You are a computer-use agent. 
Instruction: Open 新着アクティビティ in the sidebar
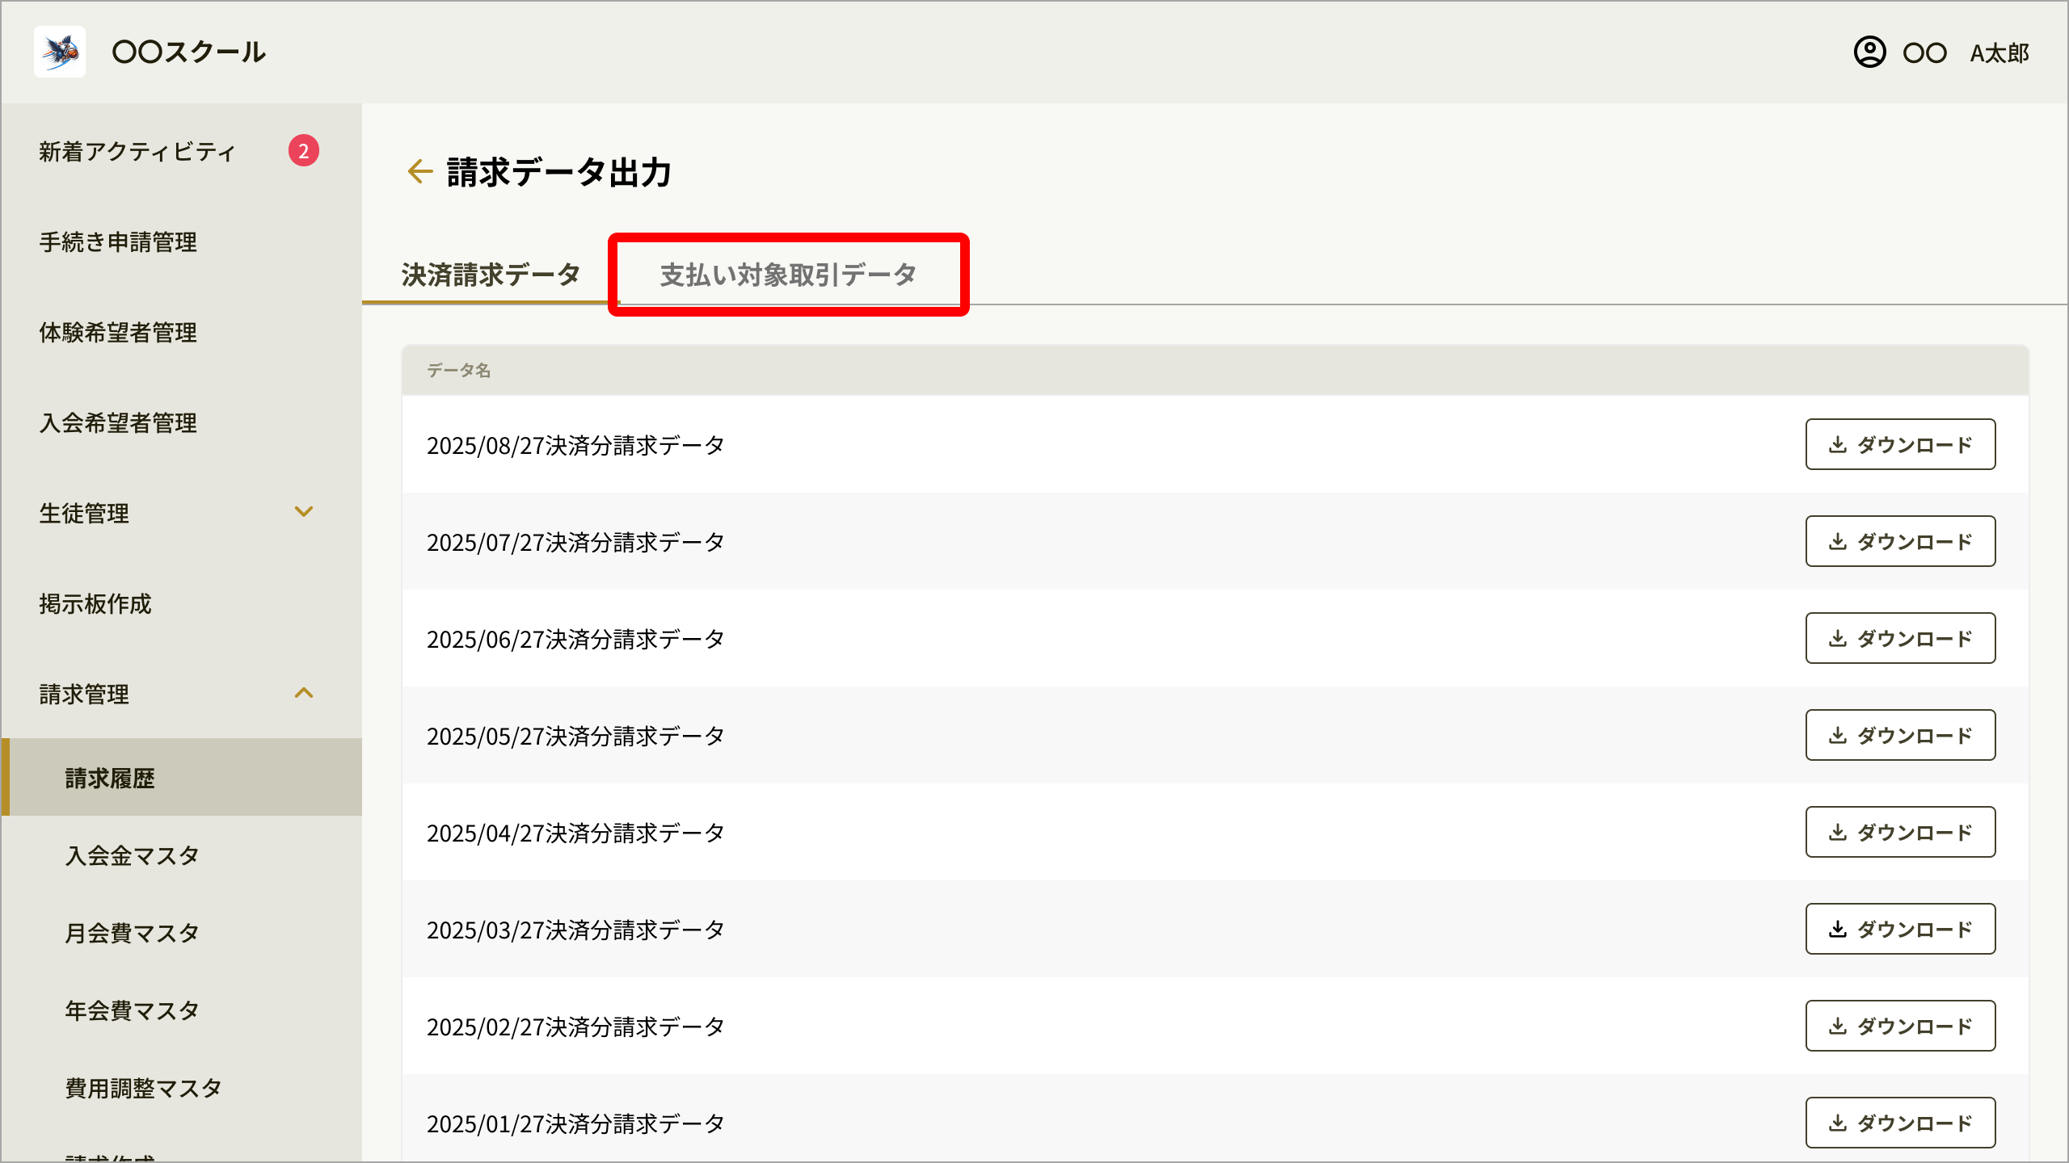137,152
